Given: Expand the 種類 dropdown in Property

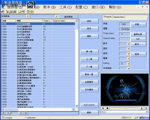Looking at the screenshot, I should (x=128, y=59).
